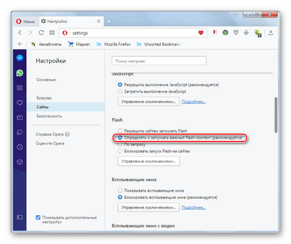
Task: Click the settings page vertical scrollbar
Action: 276,115
